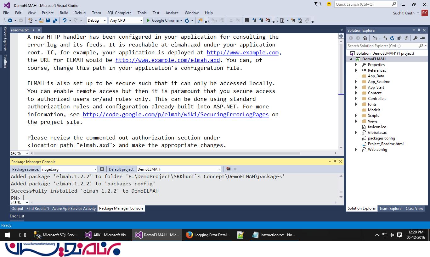The width and height of the screenshot is (430, 257).
Task: Go to the previous bookmark icon
Action: pyautogui.click(x=254, y=20)
